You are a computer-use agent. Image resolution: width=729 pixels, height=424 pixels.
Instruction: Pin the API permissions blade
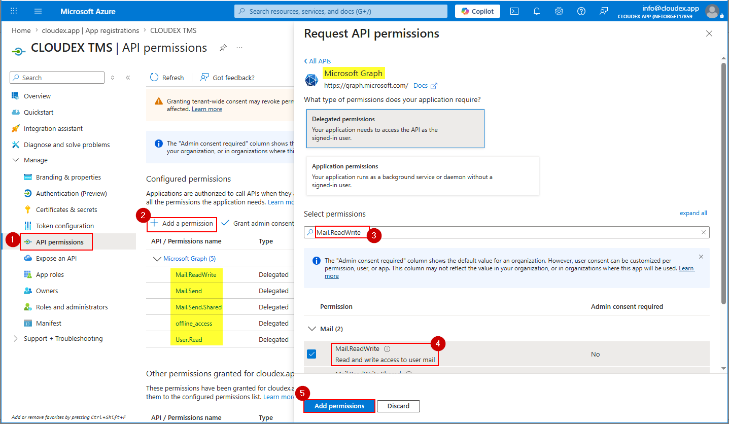(223, 48)
